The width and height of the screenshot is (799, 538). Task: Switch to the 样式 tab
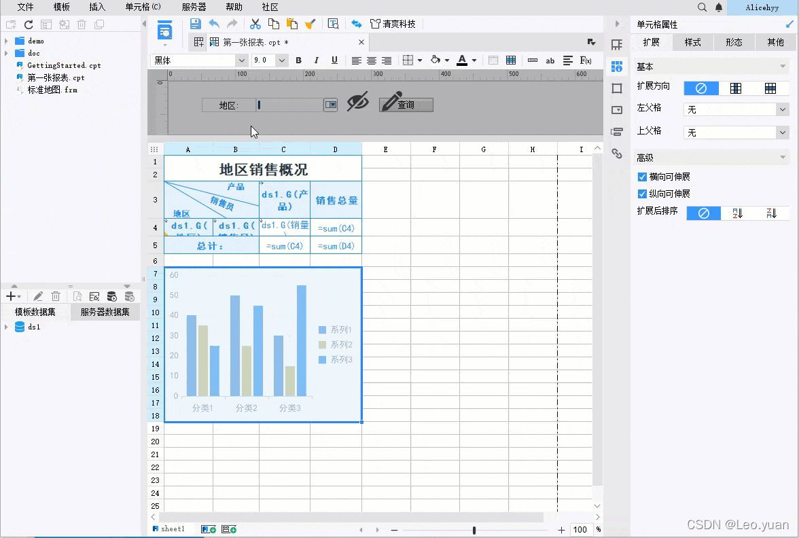692,42
